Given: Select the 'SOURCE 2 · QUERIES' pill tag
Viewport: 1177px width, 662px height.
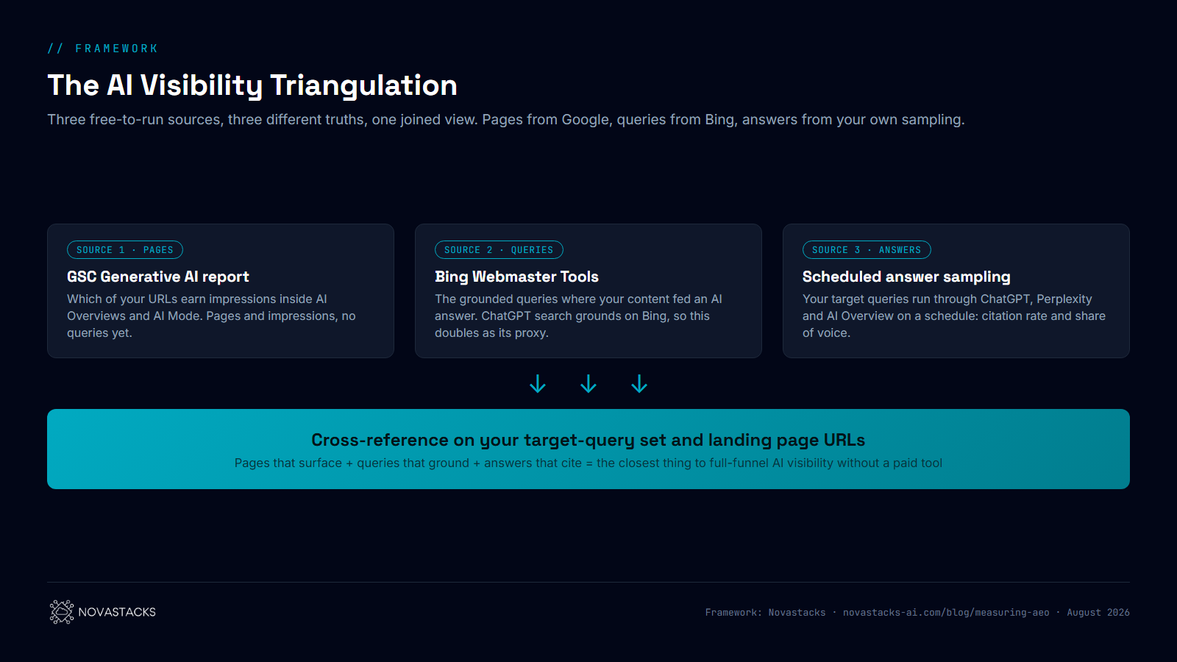Looking at the screenshot, I should pyautogui.click(x=499, y=250).
